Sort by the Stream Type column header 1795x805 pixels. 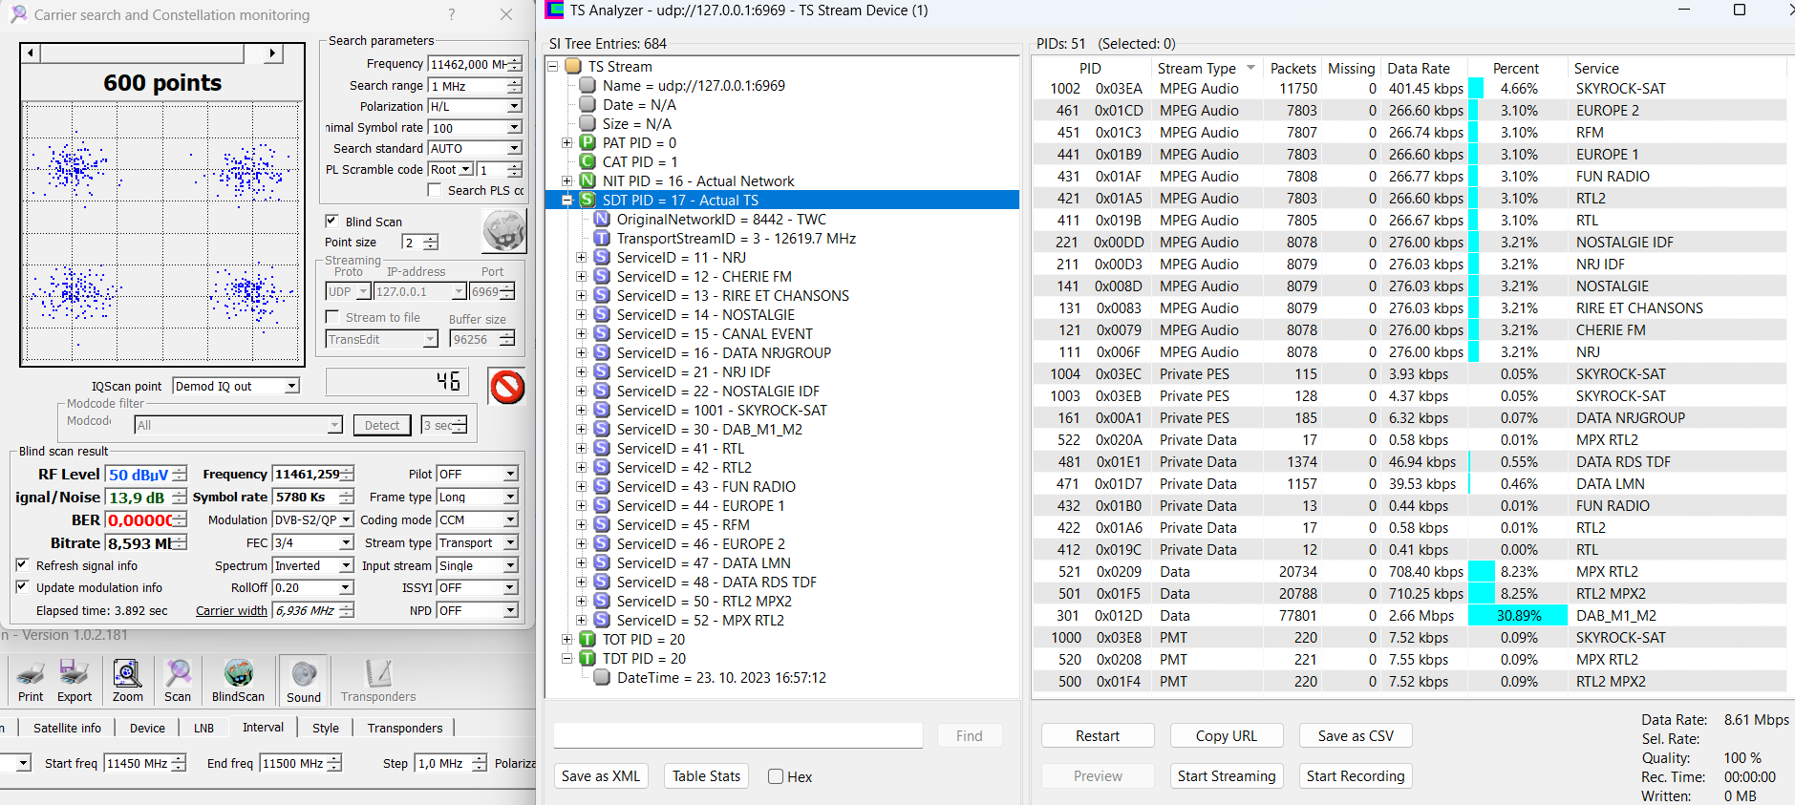(1207, 68)
